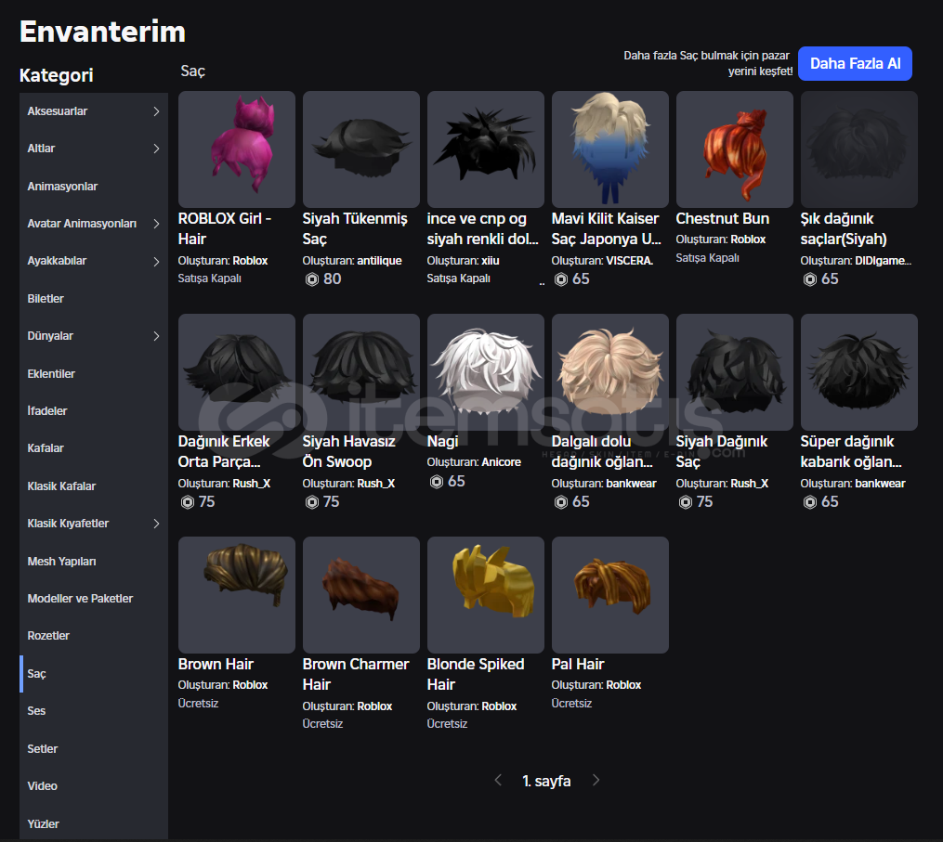943x842 pixels.
Task: Click the Robux icon on Nagi's price
Action: point(436,482)
